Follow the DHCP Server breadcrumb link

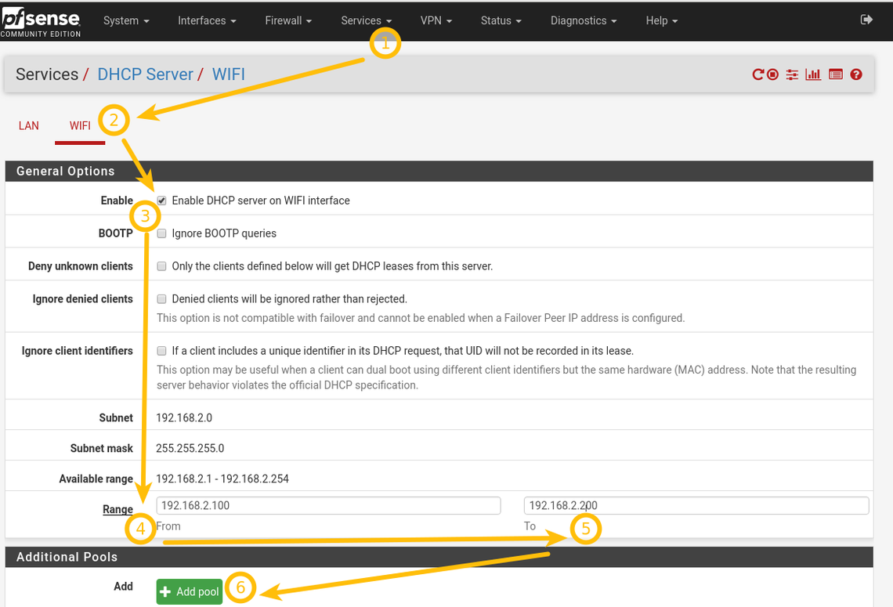145,74
